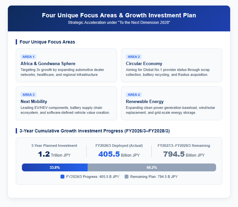Click the AREA 2 badge
This screenshot has width=238, height=207.
[x=134, y=57]
